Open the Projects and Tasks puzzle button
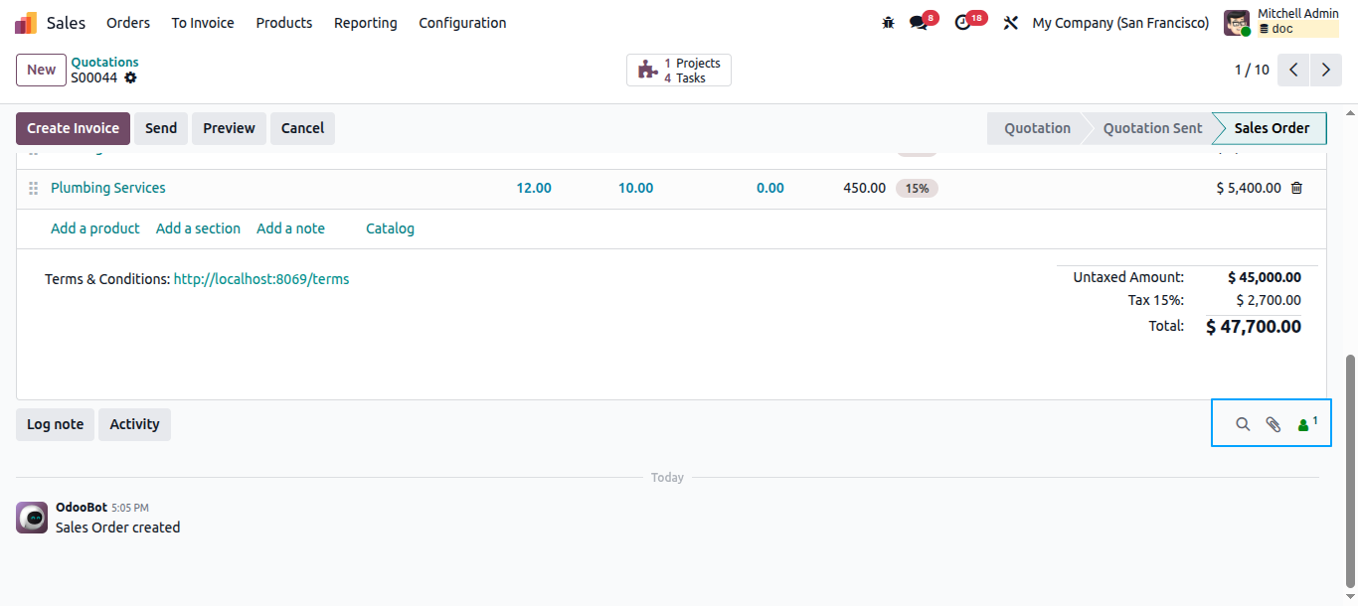The image size is (1358, 606). 679,70
